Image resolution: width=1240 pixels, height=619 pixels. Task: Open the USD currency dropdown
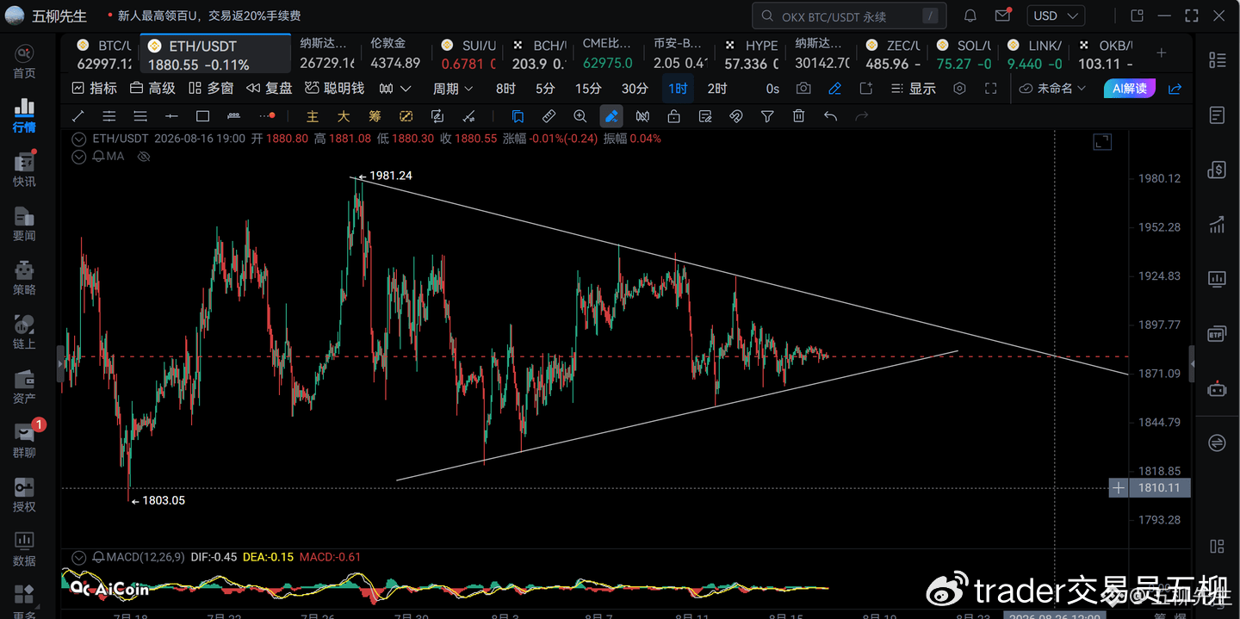[x=1055, y=15]
